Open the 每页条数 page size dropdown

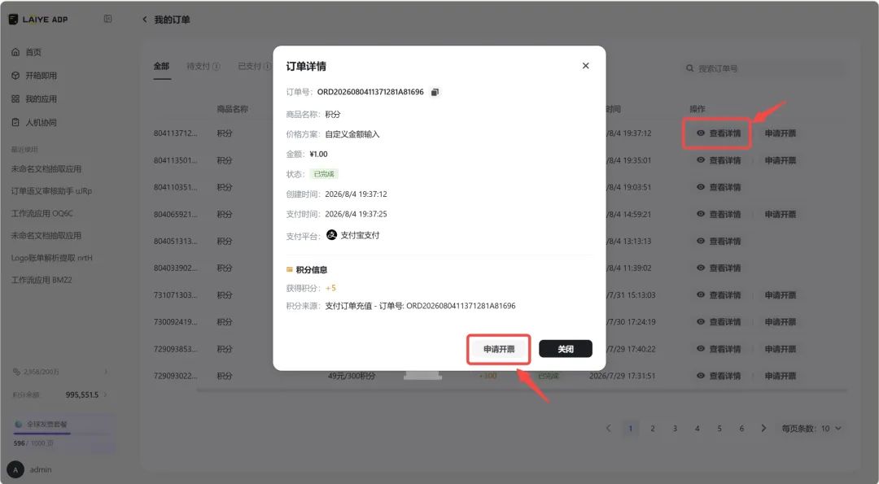click(811, 429)
